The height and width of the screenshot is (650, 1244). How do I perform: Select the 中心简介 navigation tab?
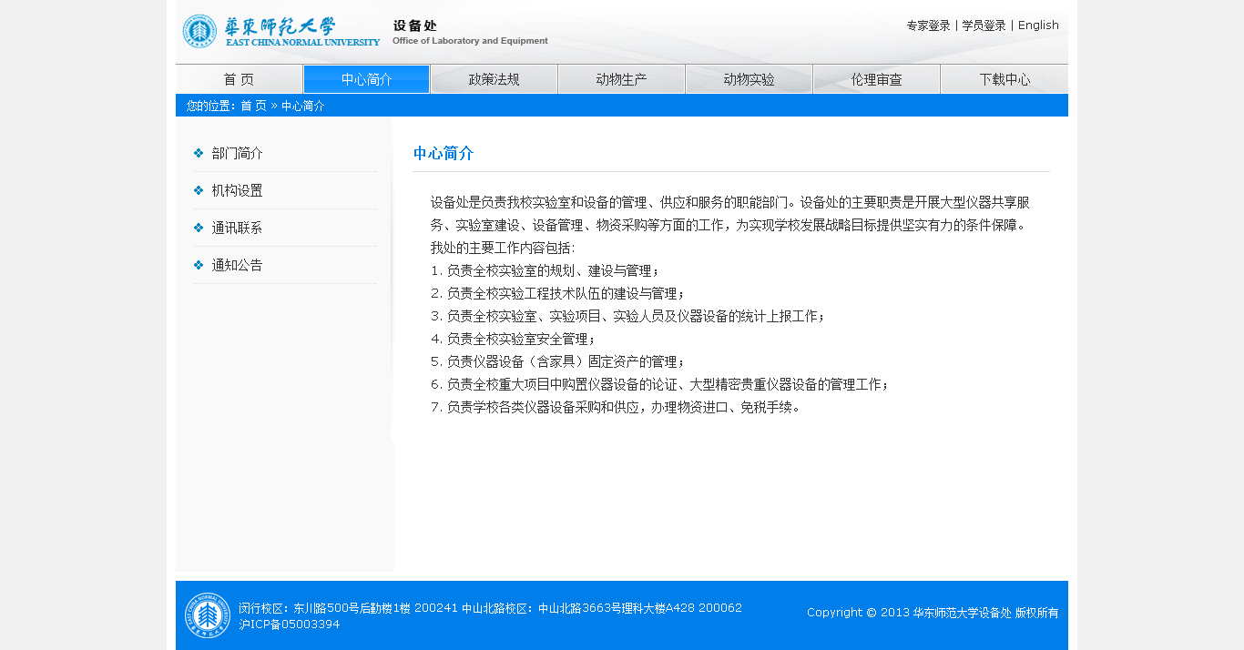pyautogui.click(x=366, y=79)
